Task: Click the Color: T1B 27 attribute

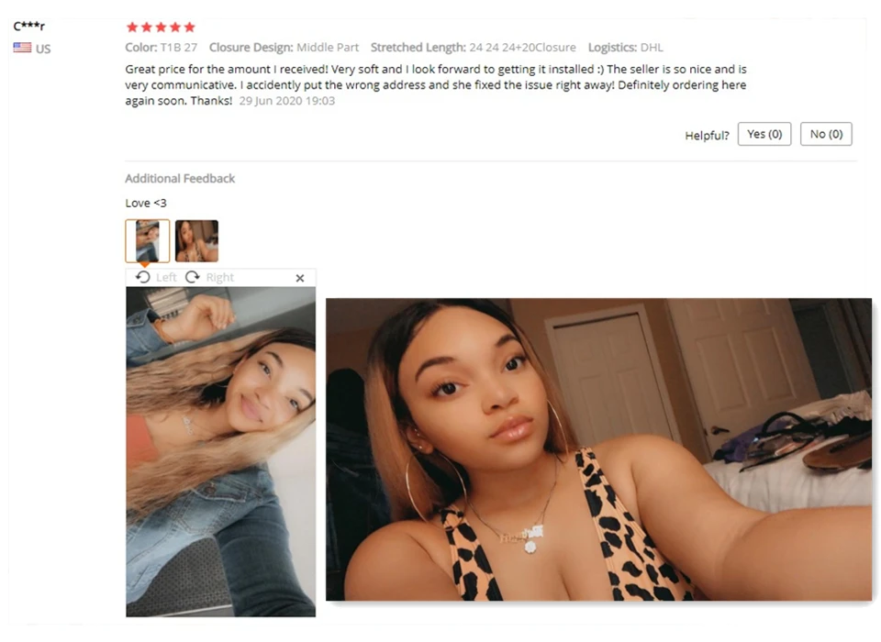Action: point(162,47)
